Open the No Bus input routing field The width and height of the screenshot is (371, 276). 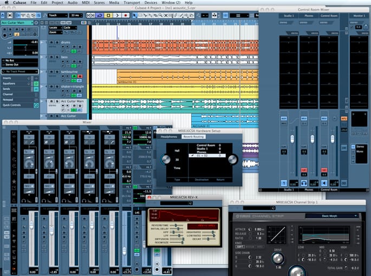click(19, 61)
